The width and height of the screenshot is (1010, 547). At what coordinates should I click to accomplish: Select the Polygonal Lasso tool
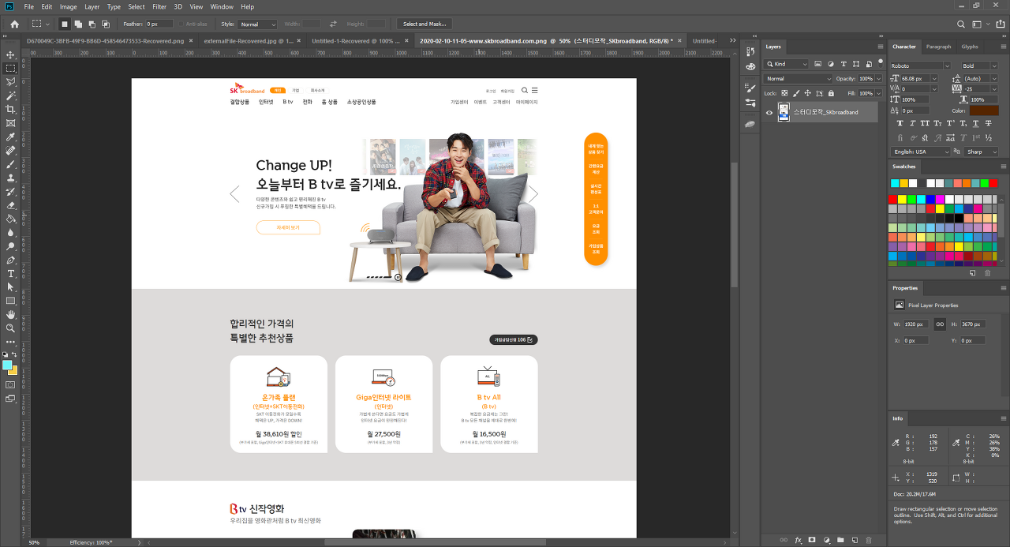tap(11, 82)
